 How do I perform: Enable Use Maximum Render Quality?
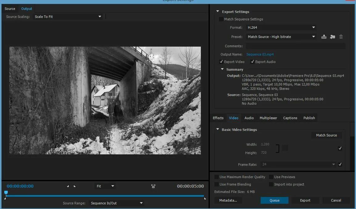coord(216,177)
